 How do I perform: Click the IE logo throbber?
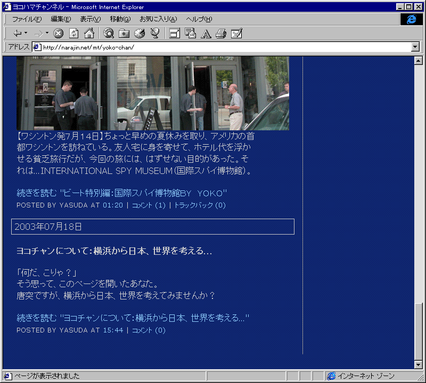click(x=411, y=19)
